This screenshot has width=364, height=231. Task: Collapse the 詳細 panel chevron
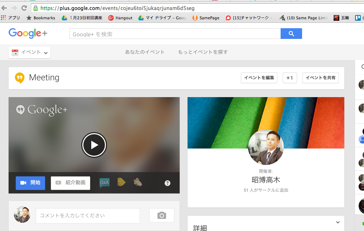[x=338, y=222]
